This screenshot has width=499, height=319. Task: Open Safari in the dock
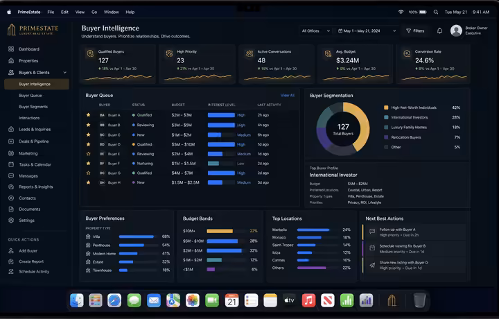click(x=114, y=300)
